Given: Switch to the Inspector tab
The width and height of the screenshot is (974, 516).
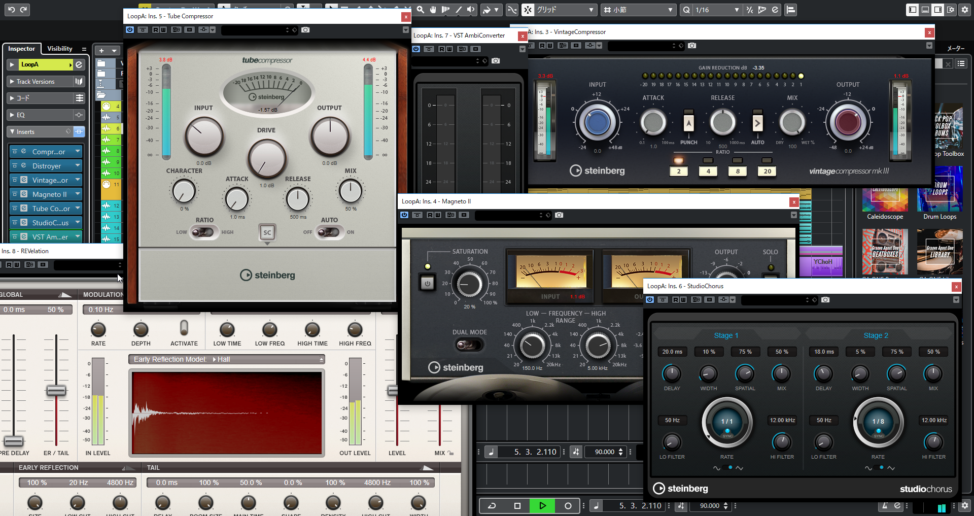Looking at the screenshot, I should 21,49.
